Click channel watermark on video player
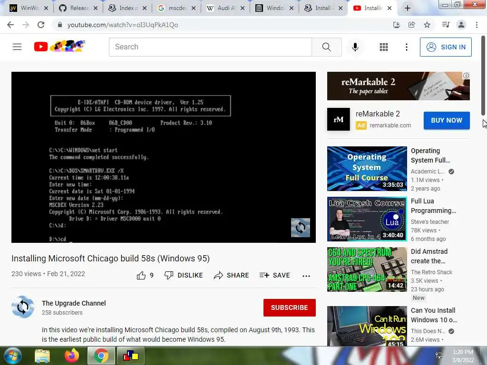The image size is (487, 365). tap(301, 228)
